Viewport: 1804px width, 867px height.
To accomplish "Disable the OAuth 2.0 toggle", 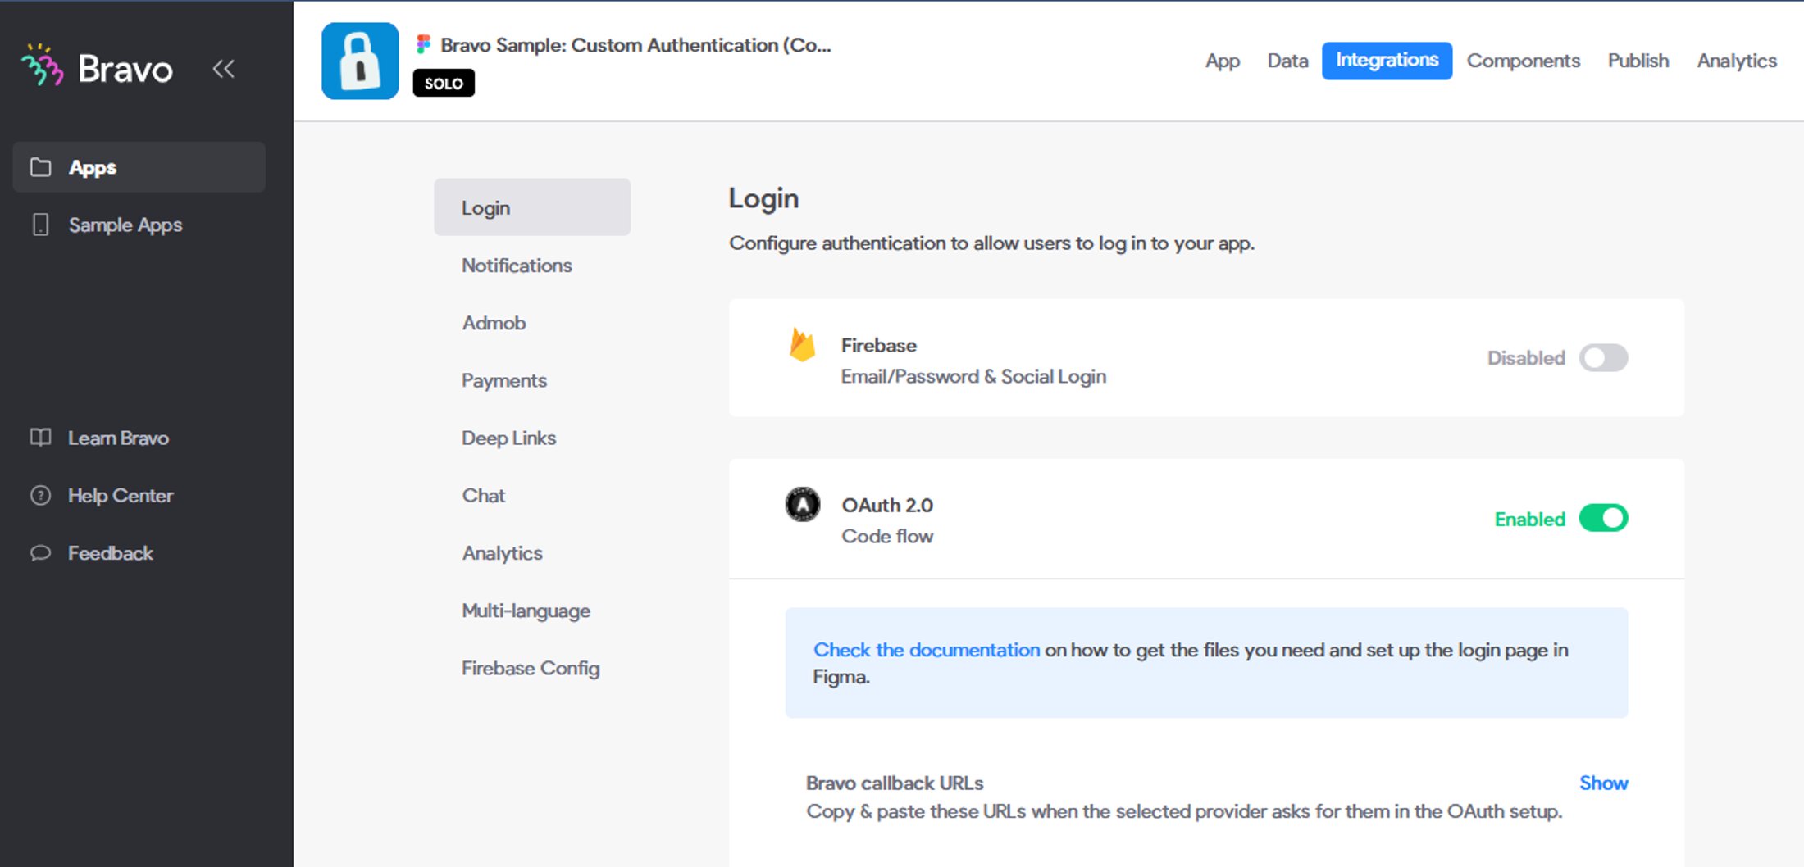I will pyautogui.click(x=1603, y=518).
